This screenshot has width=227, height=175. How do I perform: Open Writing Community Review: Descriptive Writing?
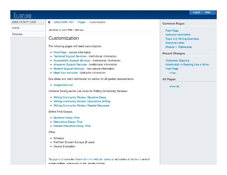[82, 102]
